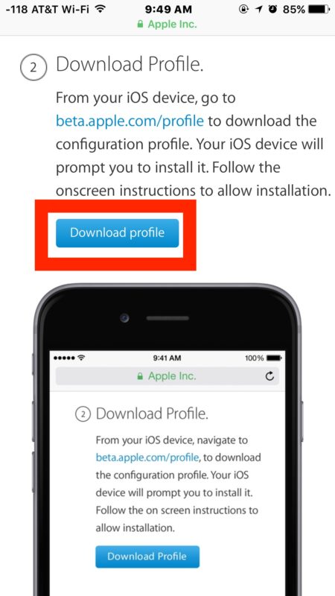
Task: Tap the front camera on pictured iPhone
Action: click(124, 318)
